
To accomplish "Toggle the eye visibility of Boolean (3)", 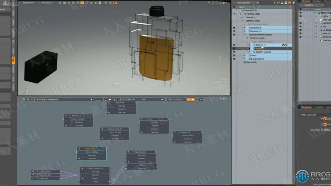I will (234, 45).
